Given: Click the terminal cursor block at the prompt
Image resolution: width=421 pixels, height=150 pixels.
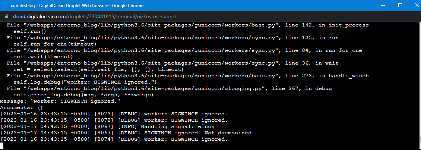Looking at the screenshot, I should click(2, 146).
